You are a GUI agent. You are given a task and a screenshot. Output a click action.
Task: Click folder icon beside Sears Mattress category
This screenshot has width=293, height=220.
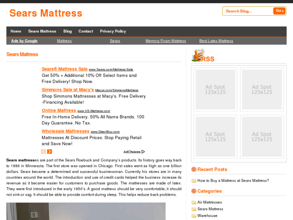click(x=194, y=209)
